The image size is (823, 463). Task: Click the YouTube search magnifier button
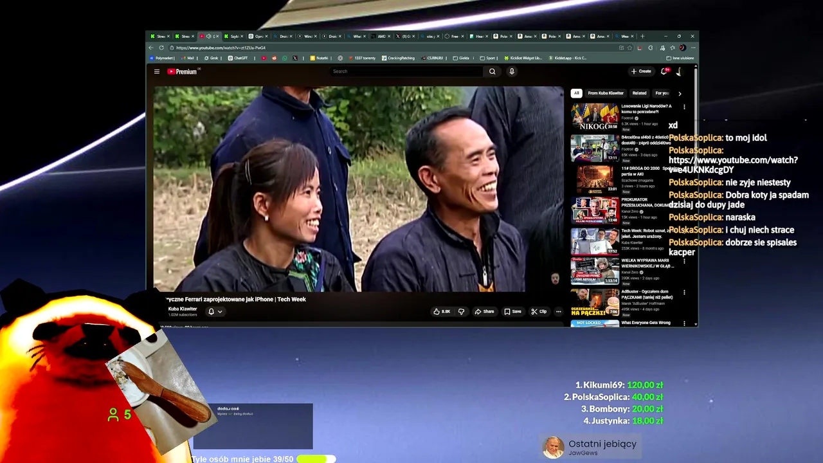coord(493,71)
